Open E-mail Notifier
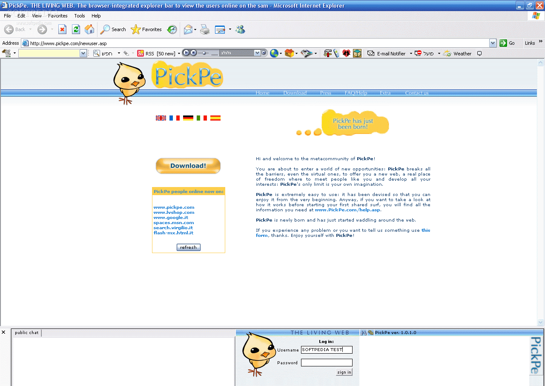The height and width of the screenshot is (386, 545). click(x=386, y=53)
